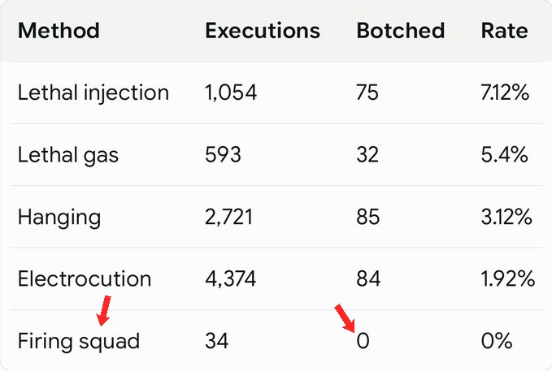The height and width of the screenshot is (371, 552).
Task: Click the 5.4% rate cell
Action: click(x=505, y=155)
